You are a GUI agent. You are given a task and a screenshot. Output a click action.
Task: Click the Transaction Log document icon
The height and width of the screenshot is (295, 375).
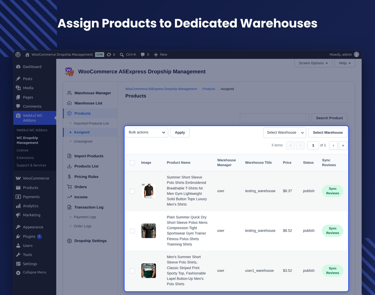(69, 208)
